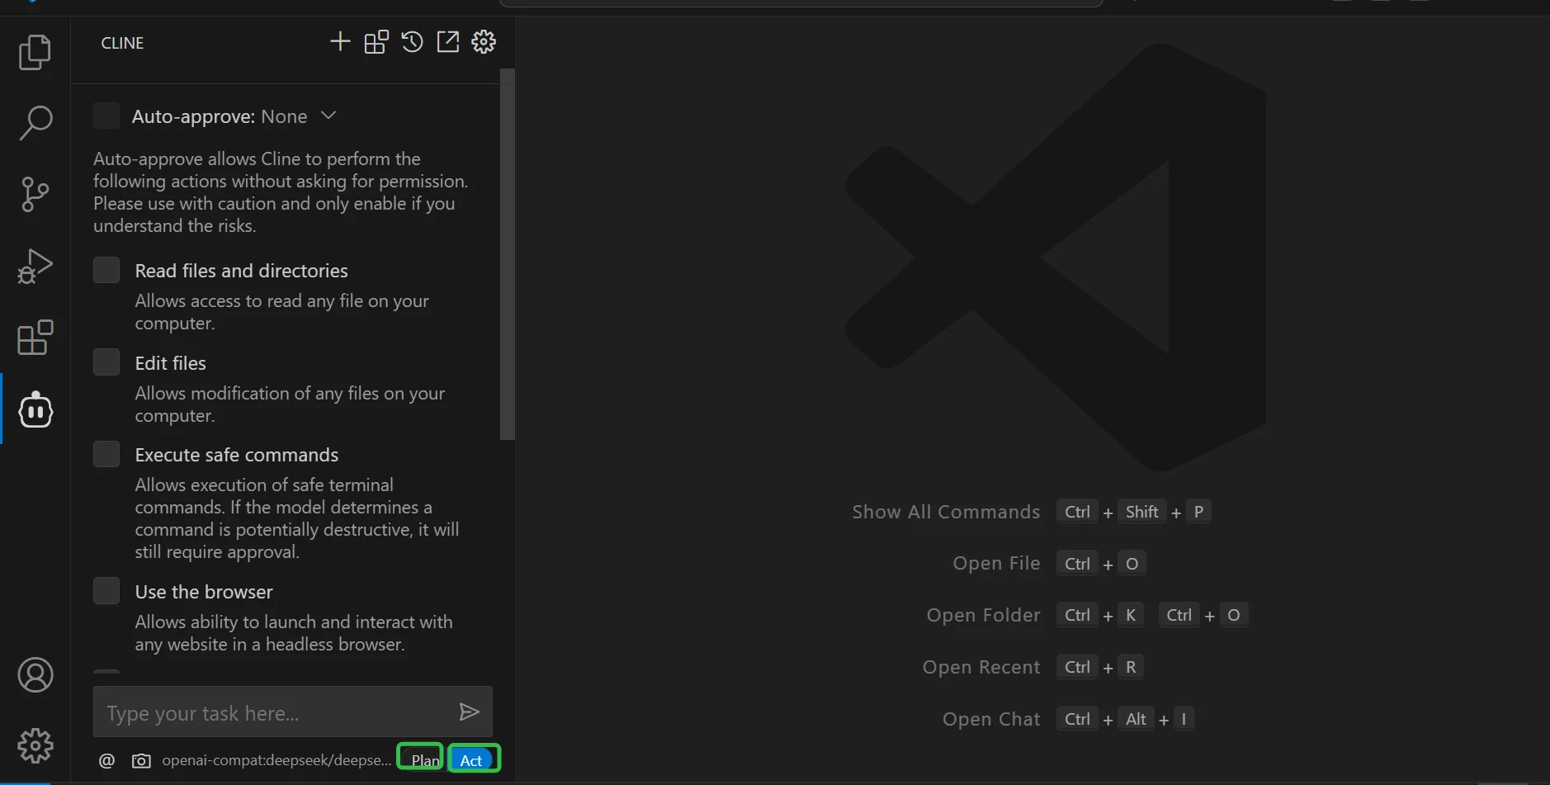
Task: Open the Run and Debug view
Action: pyautogui.click(x=35, y=266)
